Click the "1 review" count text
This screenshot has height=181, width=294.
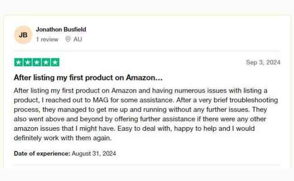(47, 39)
